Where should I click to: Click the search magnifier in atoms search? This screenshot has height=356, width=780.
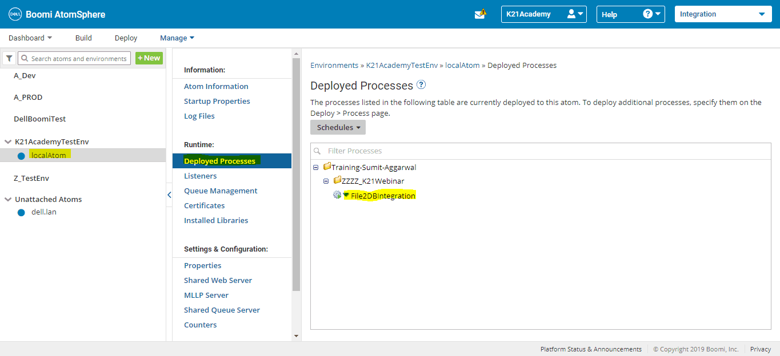click(x=25, y=58)
